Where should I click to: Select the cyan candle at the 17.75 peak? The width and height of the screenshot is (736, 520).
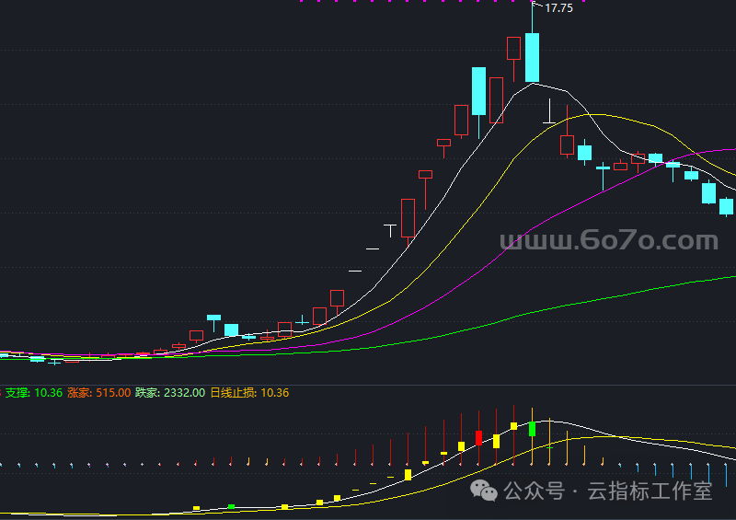(x=532, y=57)
